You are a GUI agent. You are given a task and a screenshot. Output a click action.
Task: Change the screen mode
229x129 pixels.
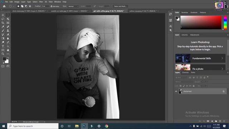pyautogui.click(x=8, y=66)
